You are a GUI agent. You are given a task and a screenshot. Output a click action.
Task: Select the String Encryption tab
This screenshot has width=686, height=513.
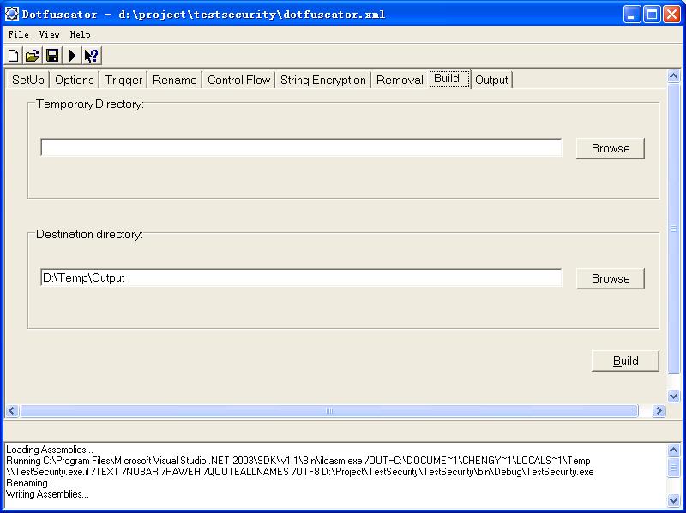point(322,80)
